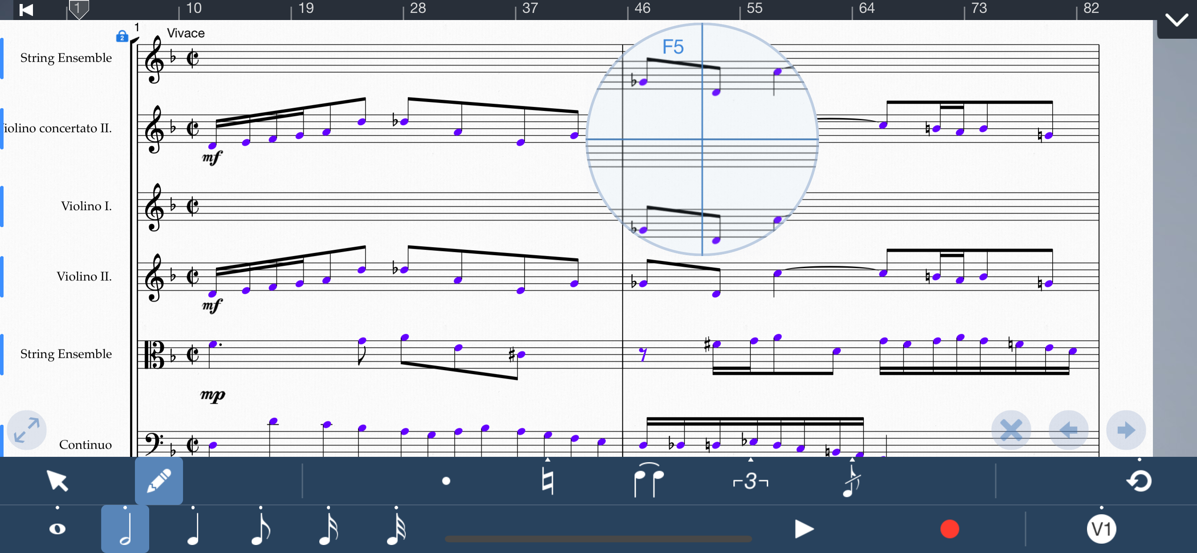Image resolution: width=1197 pixels, height=553 pixels.
Task: Choose whole note duration
Action: point(57,529)
